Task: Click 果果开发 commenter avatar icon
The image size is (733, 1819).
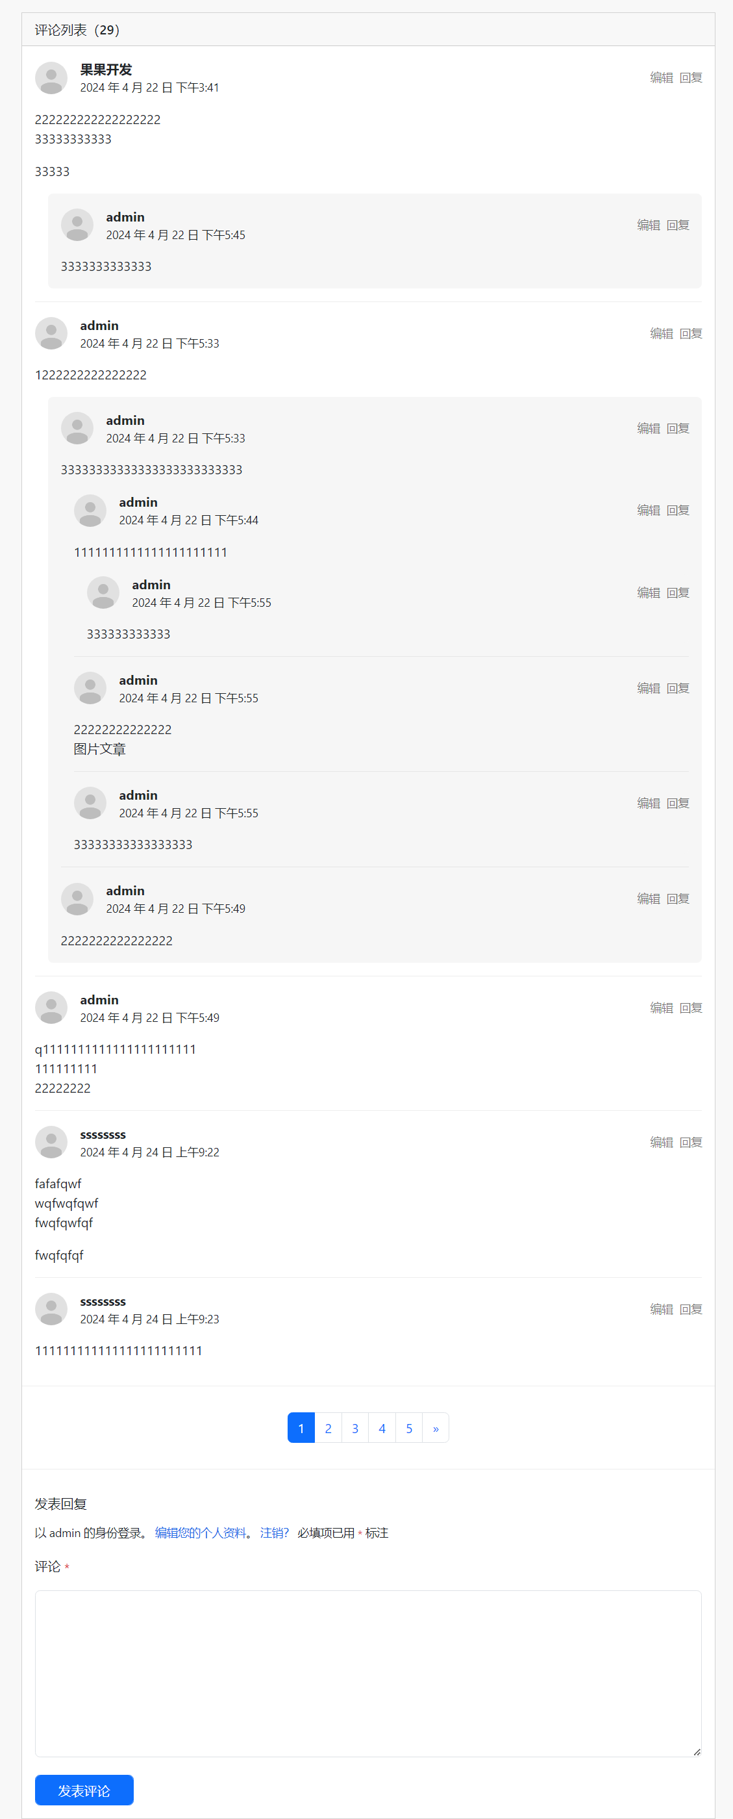Action: click(51, 78)
